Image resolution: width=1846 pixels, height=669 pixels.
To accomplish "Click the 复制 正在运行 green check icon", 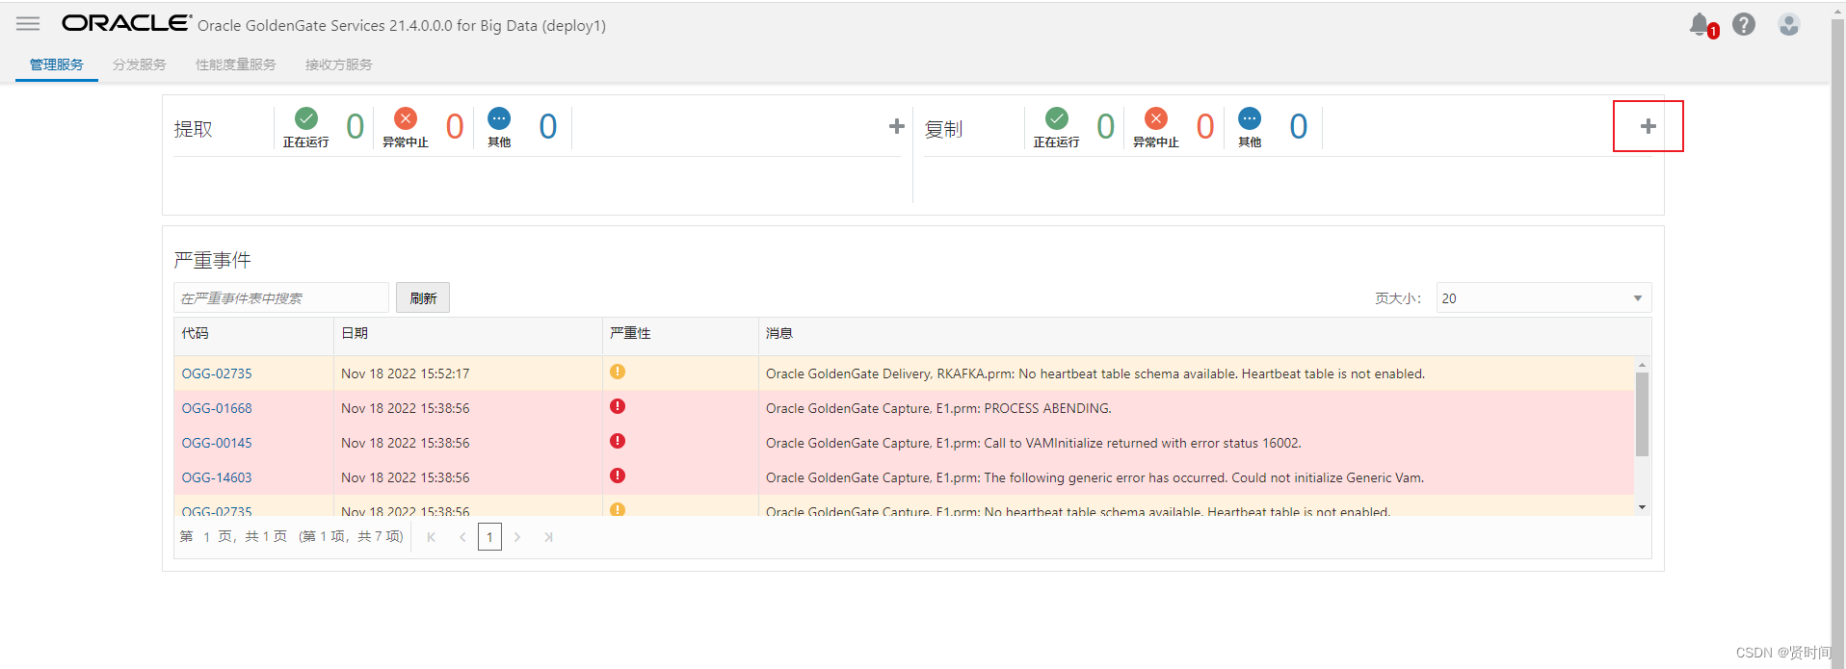I will click(1057, 118).
